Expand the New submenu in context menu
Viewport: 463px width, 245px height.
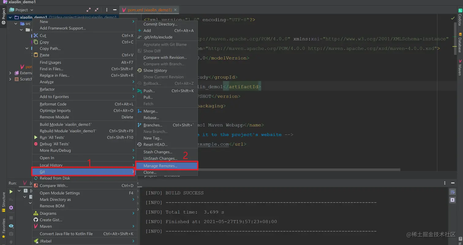84,22
